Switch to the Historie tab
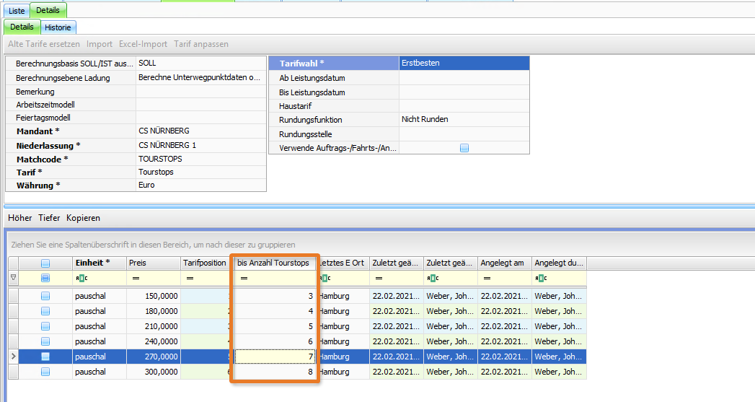This screenshot has width=755, height=402. (x=58, y=27)
